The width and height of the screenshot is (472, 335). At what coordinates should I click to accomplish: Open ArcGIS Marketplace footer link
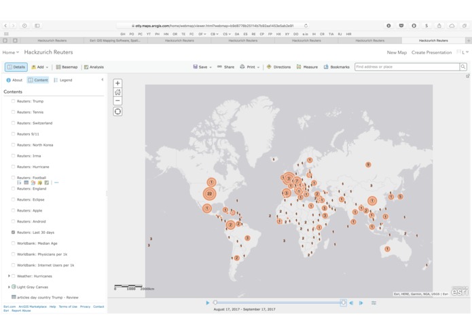(x=33, y=307)
